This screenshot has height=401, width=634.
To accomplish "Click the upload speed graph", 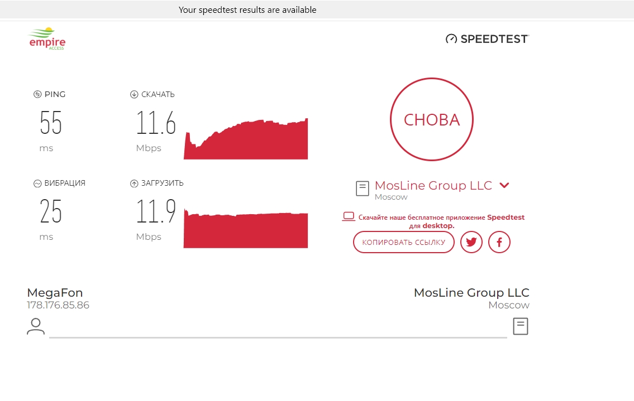I will click(x=246, y=230).
